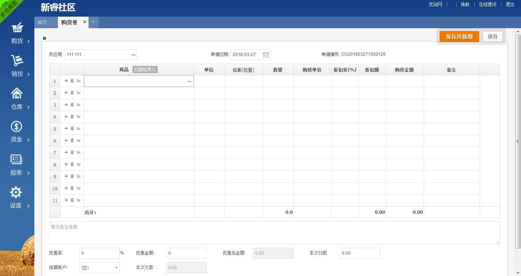
Task: Open the 报表 reports sidebar menu
Action: 17,165
